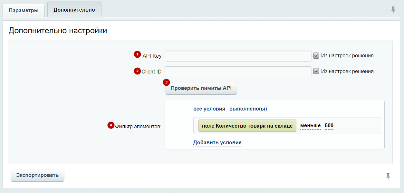The height and width of the screenshot is (193, 404).
Task: Click red marker 3 above Проверить лимиты API
Action: tap(167, 82)
